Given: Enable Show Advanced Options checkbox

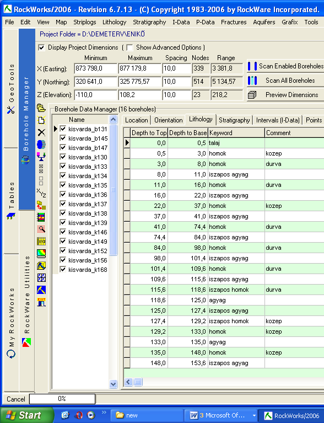Looking at the screenshot, I should 129,48.
